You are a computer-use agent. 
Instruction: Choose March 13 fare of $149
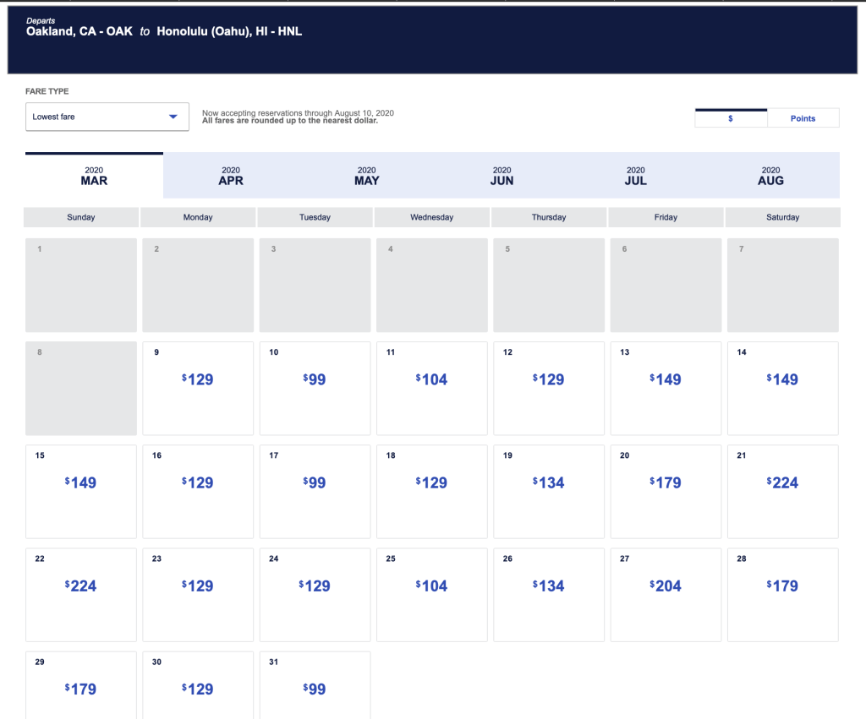pos(666,380)
